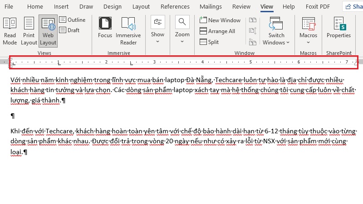Switch to Read Mode view
The image size is (363, 204).
[x=10, y=31]
